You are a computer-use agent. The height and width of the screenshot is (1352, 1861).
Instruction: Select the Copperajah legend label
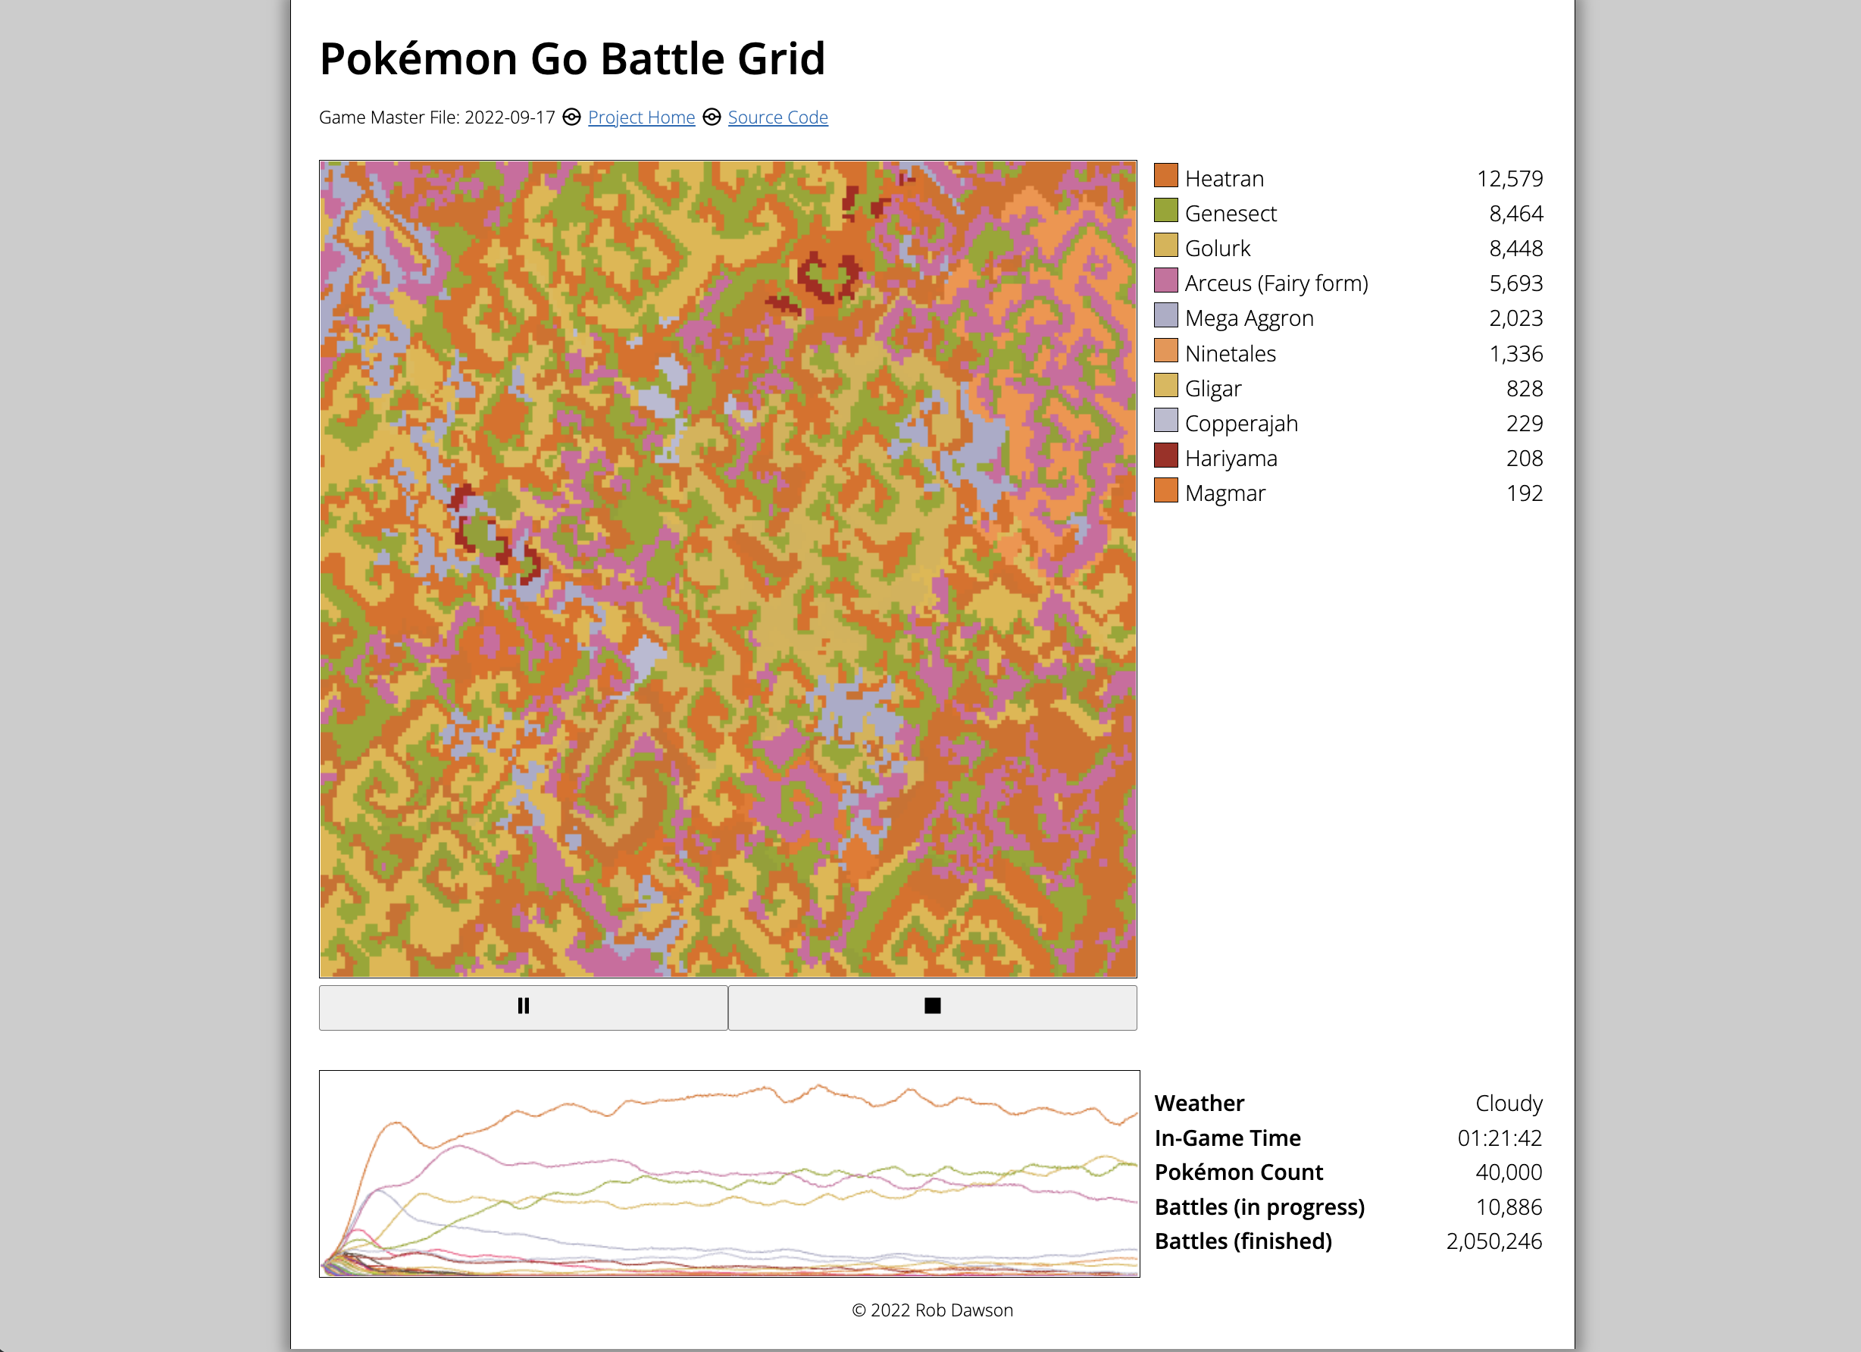tap(1240, 424)
